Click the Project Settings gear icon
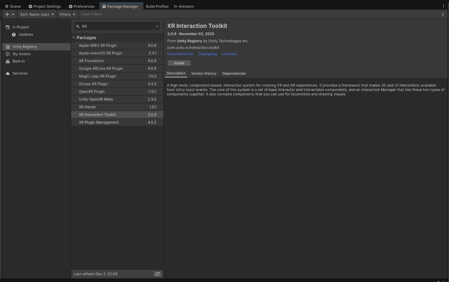This screenshot has width=449, height=282. click(x=30, y=6)
